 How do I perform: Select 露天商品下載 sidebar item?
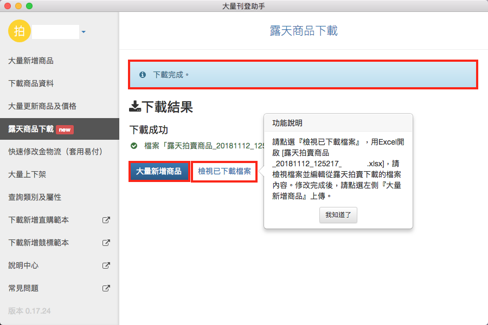click(31, 129)
